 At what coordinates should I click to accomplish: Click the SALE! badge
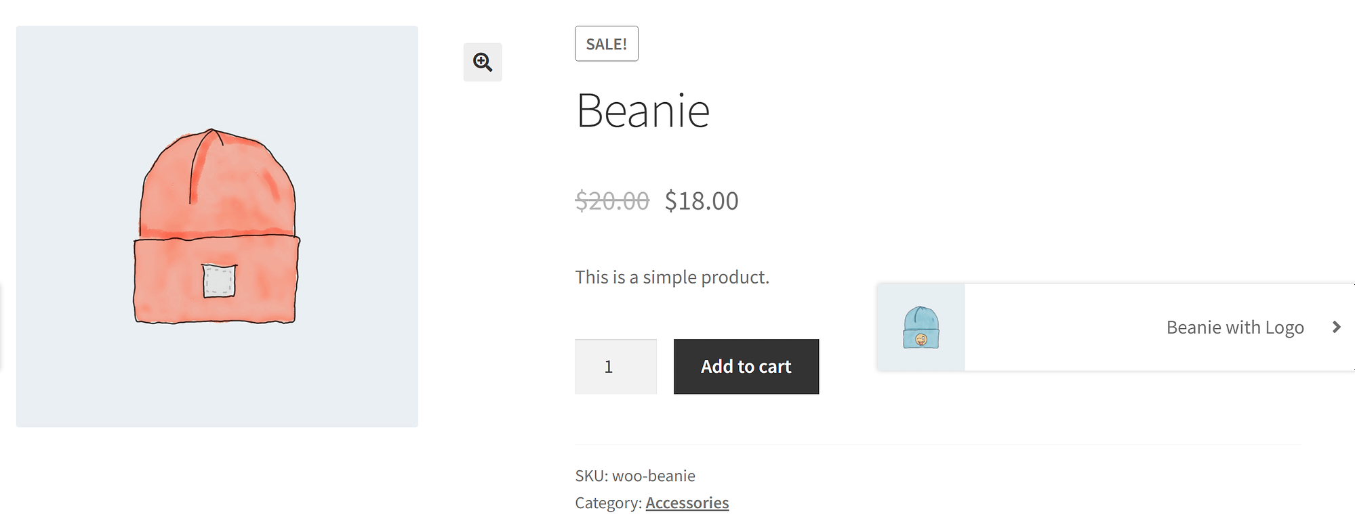(607, 44)
